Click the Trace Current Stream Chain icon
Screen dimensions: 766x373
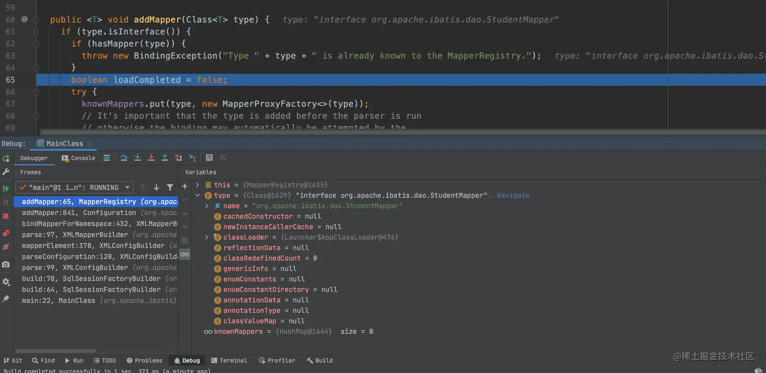[x=223, y=158]
